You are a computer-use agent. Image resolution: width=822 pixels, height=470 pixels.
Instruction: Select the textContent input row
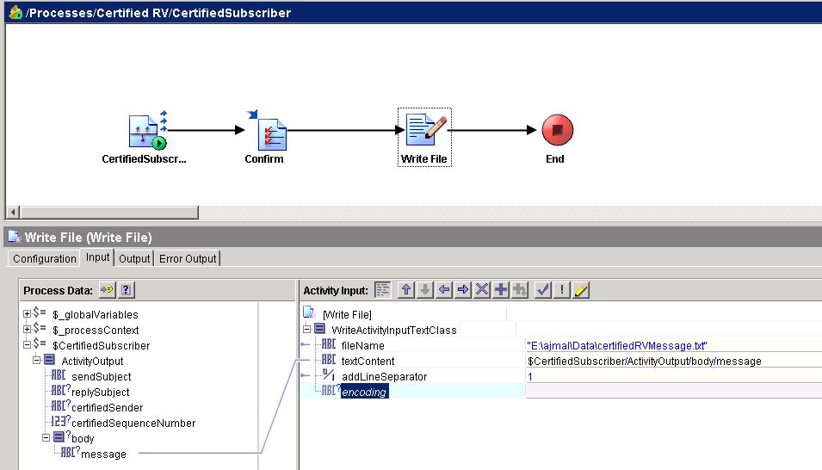coord(368,361)
